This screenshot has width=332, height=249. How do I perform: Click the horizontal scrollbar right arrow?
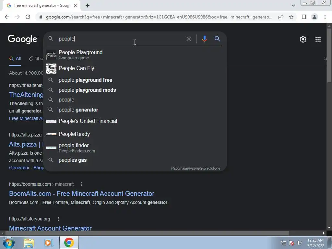point(324,233)
